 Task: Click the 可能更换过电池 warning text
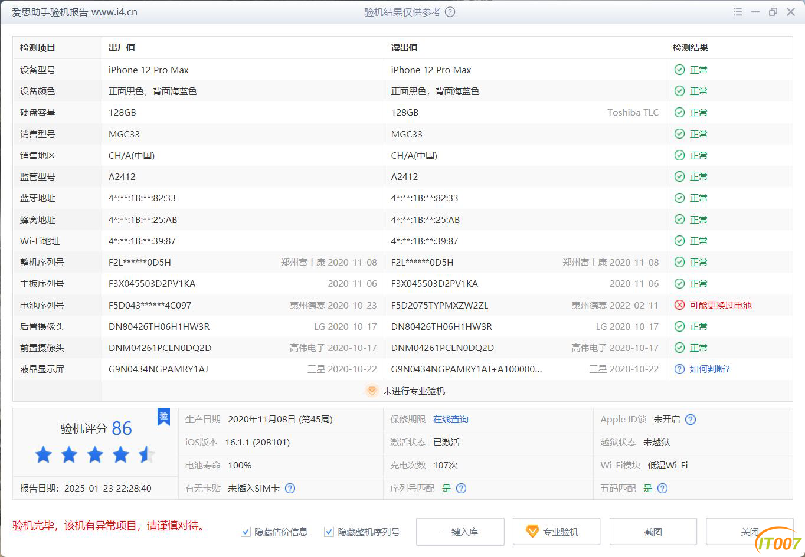click(721, 305)
